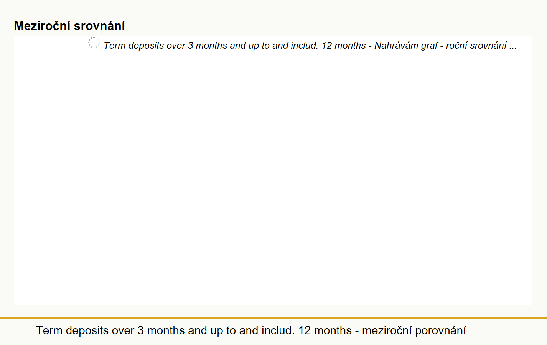Click the footer caption 'meziroční porovnání'
The image size is (547, 345).
coord(414,330)
